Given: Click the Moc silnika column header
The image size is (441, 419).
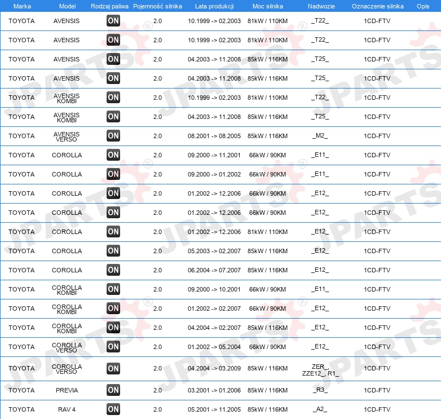Looking at the screenshot, I should coord(268,6).
